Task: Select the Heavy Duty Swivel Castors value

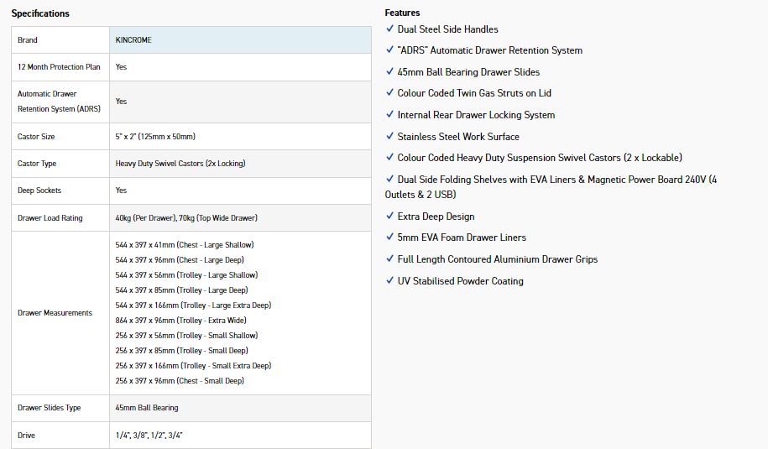Action: coord(180,164)
